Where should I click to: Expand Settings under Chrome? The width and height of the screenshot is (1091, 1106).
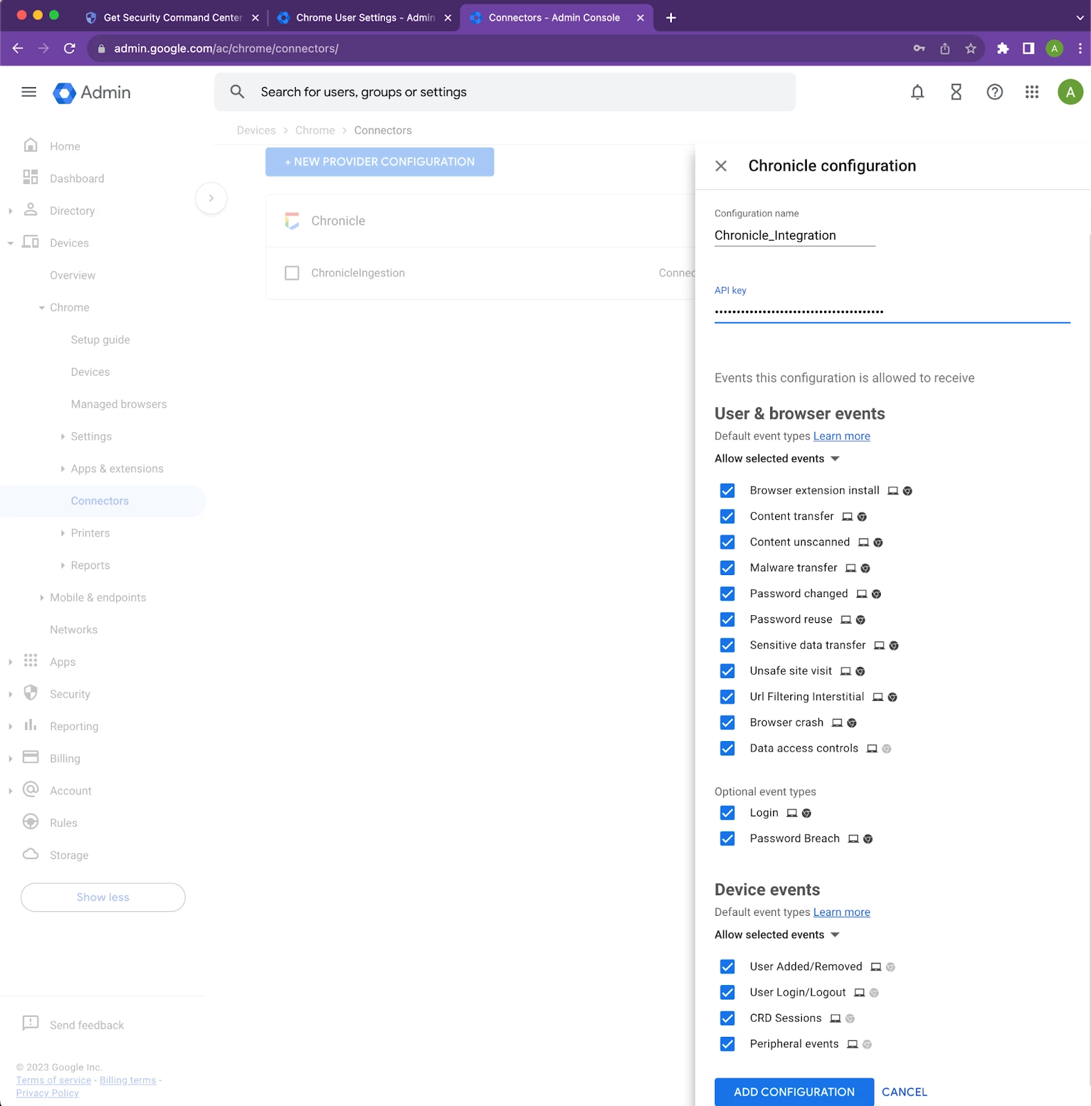click(63, 437)
